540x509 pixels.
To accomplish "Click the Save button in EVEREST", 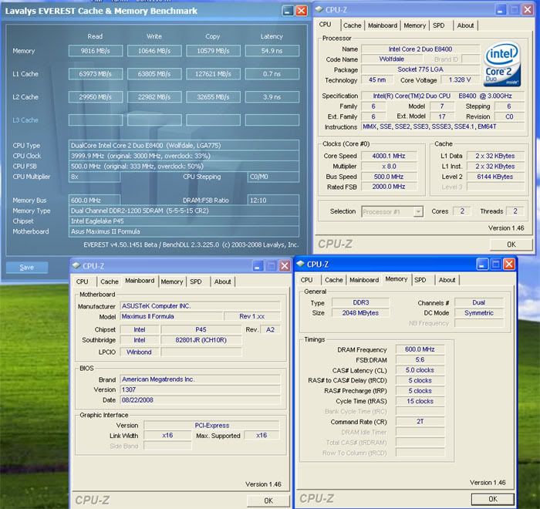I will [x=27, y=268].
